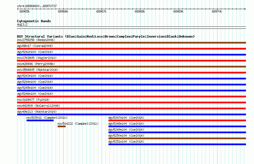
Task: Select the dgv5244n100 (Coe2014) blue bar
Action: coord(131,85)
